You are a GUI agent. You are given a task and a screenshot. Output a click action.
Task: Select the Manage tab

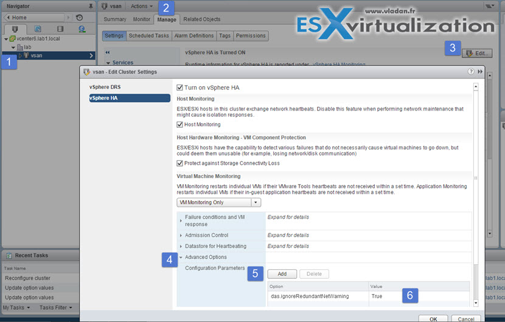point(167,19)
